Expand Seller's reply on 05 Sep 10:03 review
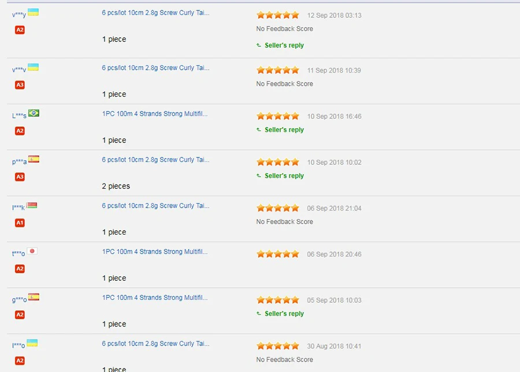Viewport: 520px width, 372px height. [280, 313]
